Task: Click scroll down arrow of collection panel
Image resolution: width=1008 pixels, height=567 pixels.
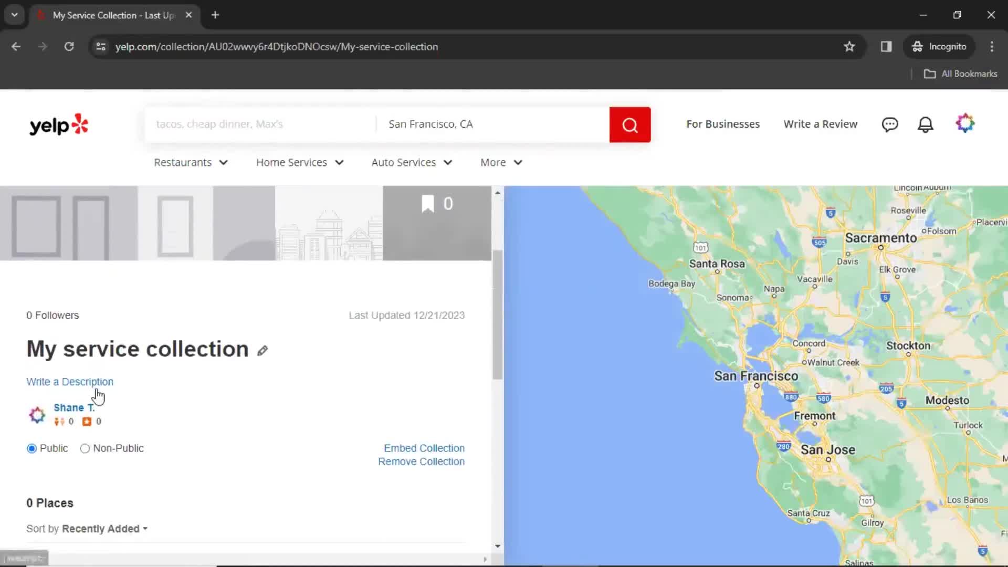Action: (x=497, y=547)
